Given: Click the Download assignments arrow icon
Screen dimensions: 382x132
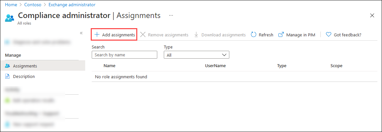Looking at the screenshot, I should coord(196,35).
